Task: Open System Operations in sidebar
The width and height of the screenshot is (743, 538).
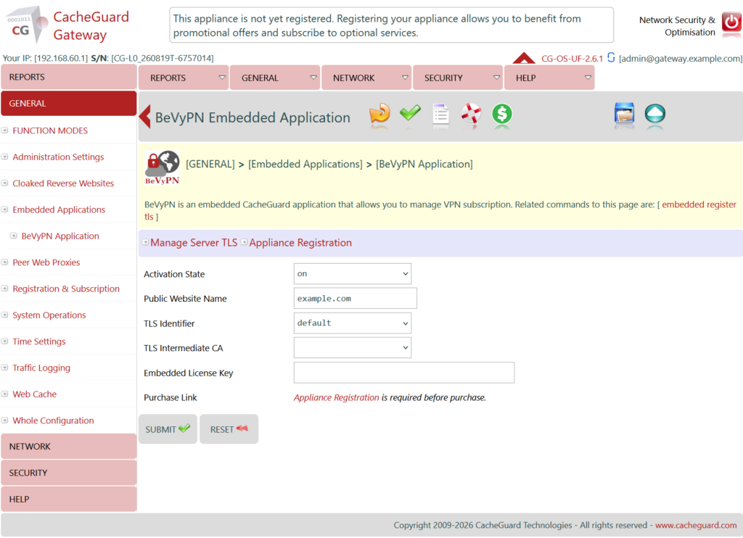Action: click(49, 315)
